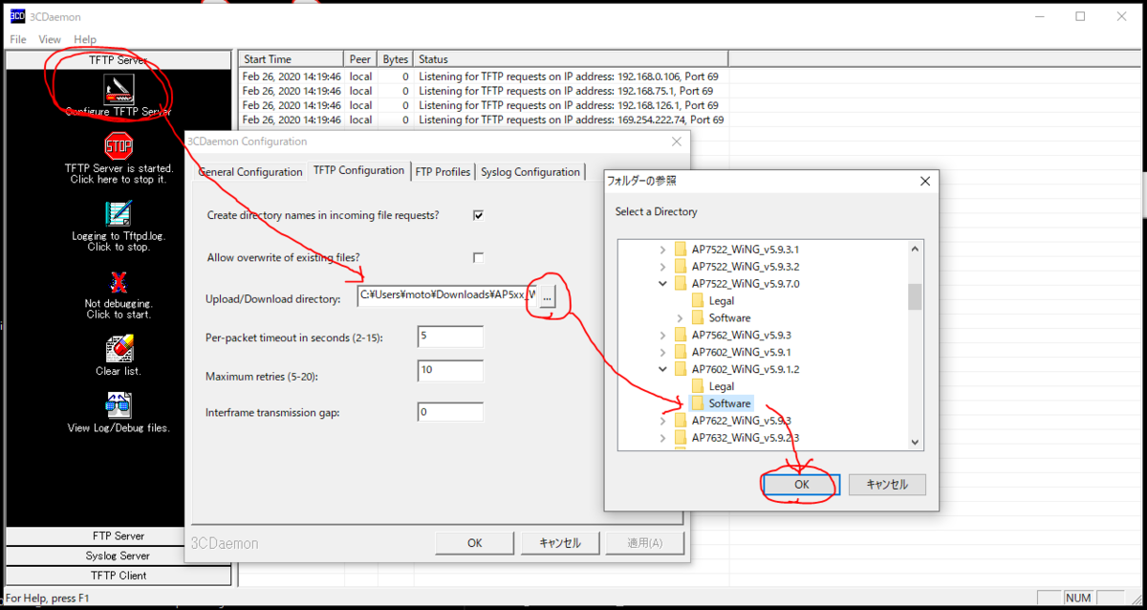Select log row for IP 192.168.0.106
The height and width of the screenshot is (610, 1147).
[x=484, y=76]
